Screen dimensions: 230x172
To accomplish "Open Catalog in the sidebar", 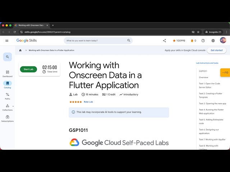I will pyautogui.click(x=8, y=85).
